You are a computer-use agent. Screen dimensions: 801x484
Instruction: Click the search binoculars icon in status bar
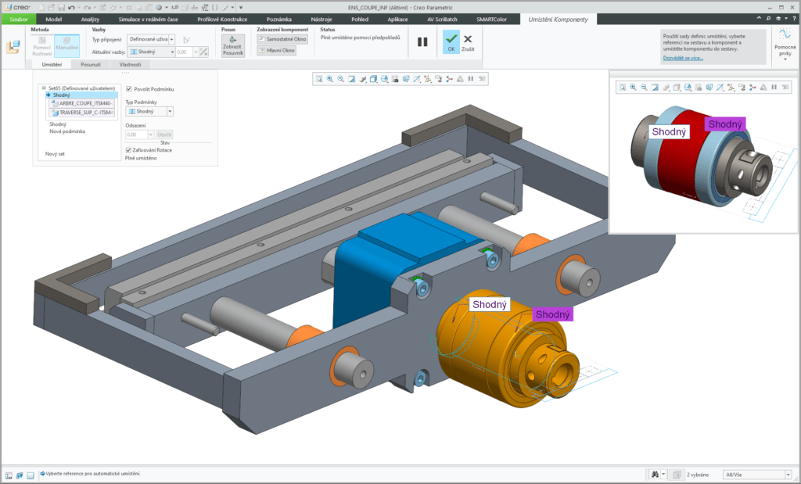(654, 474)
